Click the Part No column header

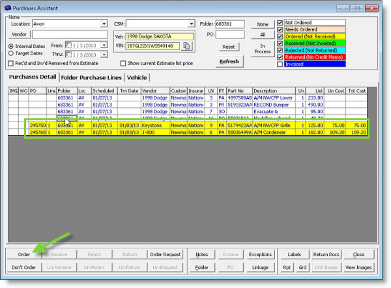(x=239, y=91)
